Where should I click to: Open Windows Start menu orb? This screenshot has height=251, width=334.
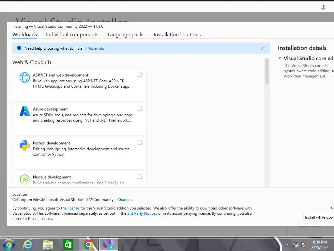point(9,244)
